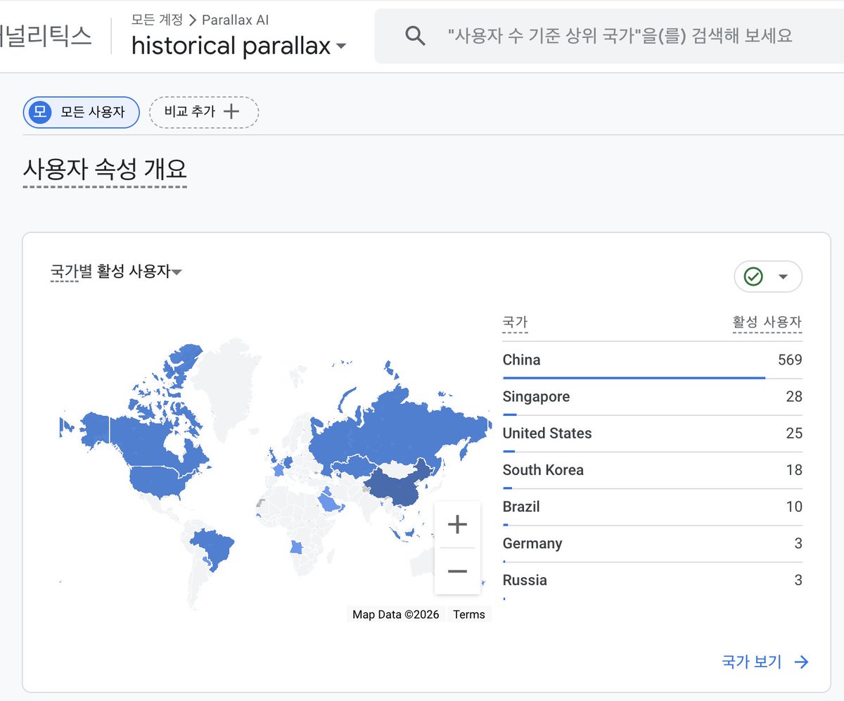
Task: Select the 모든 사용자 segment chip
Action: coord(81,112)
